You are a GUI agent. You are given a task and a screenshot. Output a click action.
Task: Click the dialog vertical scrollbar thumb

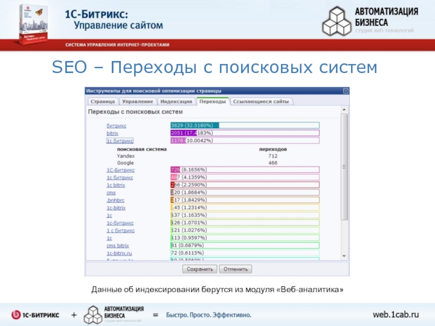[344, 167]
